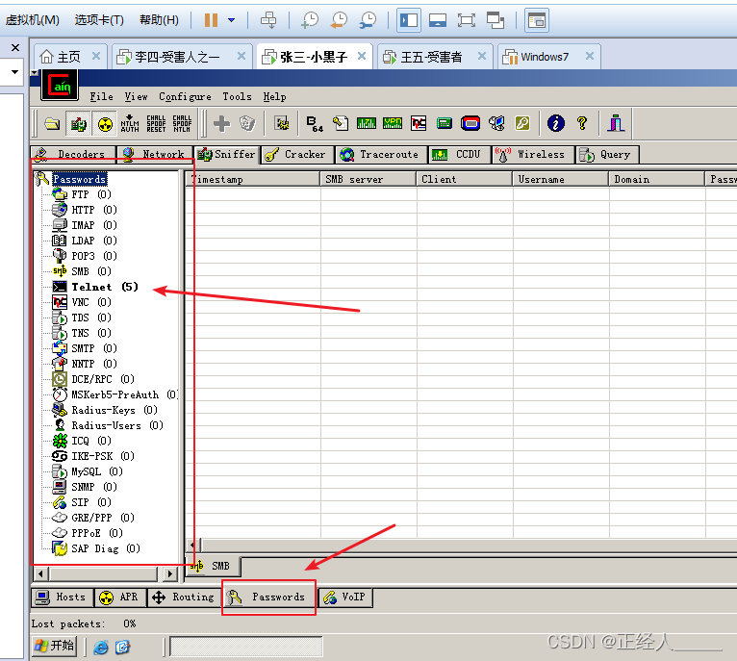
Task: Switch to the Wireless tab
Action: [x=532, y=154]
